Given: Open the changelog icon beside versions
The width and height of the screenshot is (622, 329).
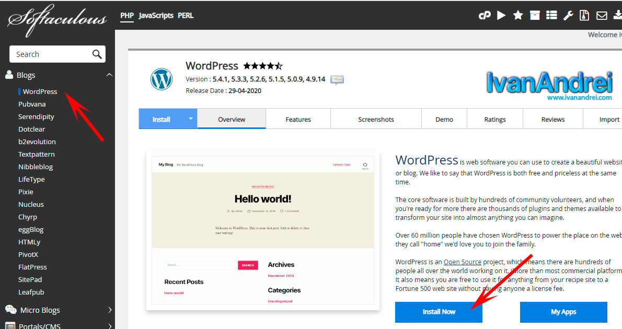Looking at the screenshot, I should (x=337, y=80).
